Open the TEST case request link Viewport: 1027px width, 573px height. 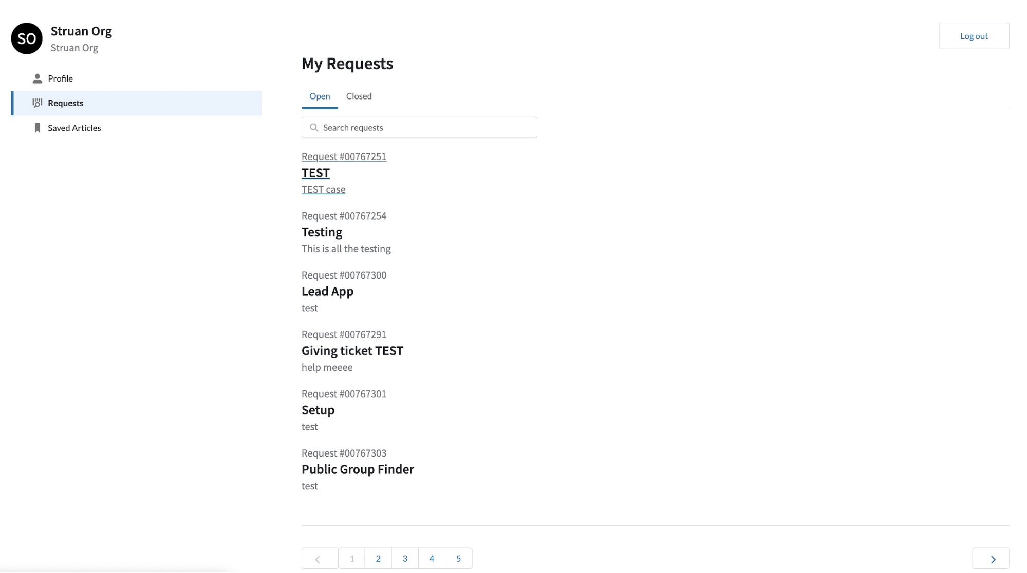coord(323,189)
